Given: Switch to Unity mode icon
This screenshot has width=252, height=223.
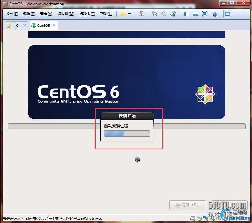Looking at the screenshot, I should coord(214,14).
